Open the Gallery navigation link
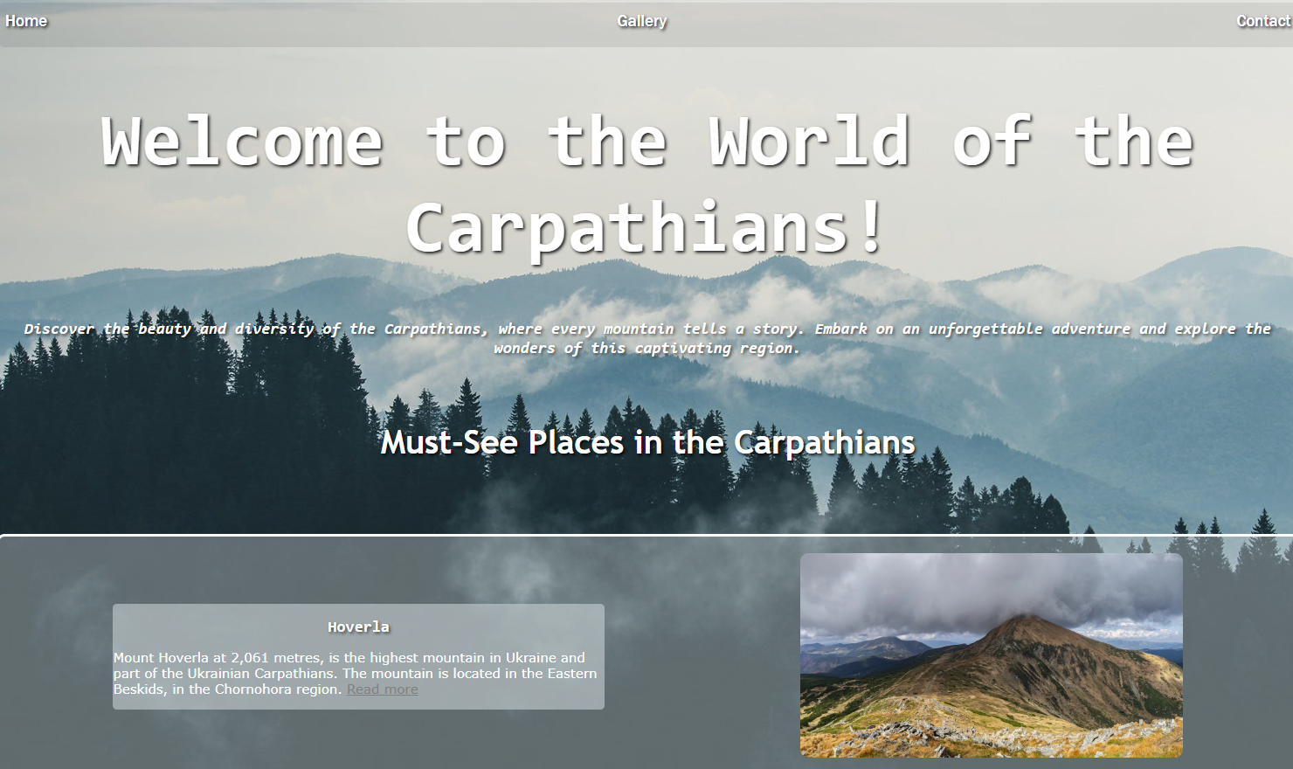 pos(642,21)
